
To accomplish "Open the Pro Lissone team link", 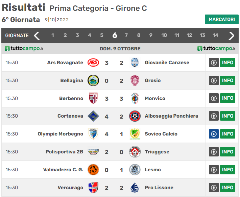I will click(x=159, y=188).
